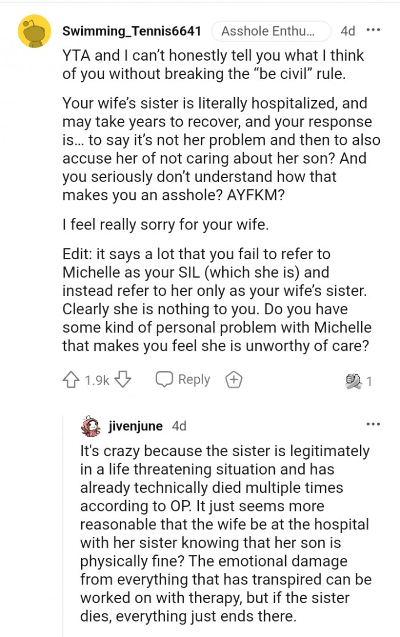
Task: Click the "Asshole Enthu..." flair badge
Action: click(271, 31)
